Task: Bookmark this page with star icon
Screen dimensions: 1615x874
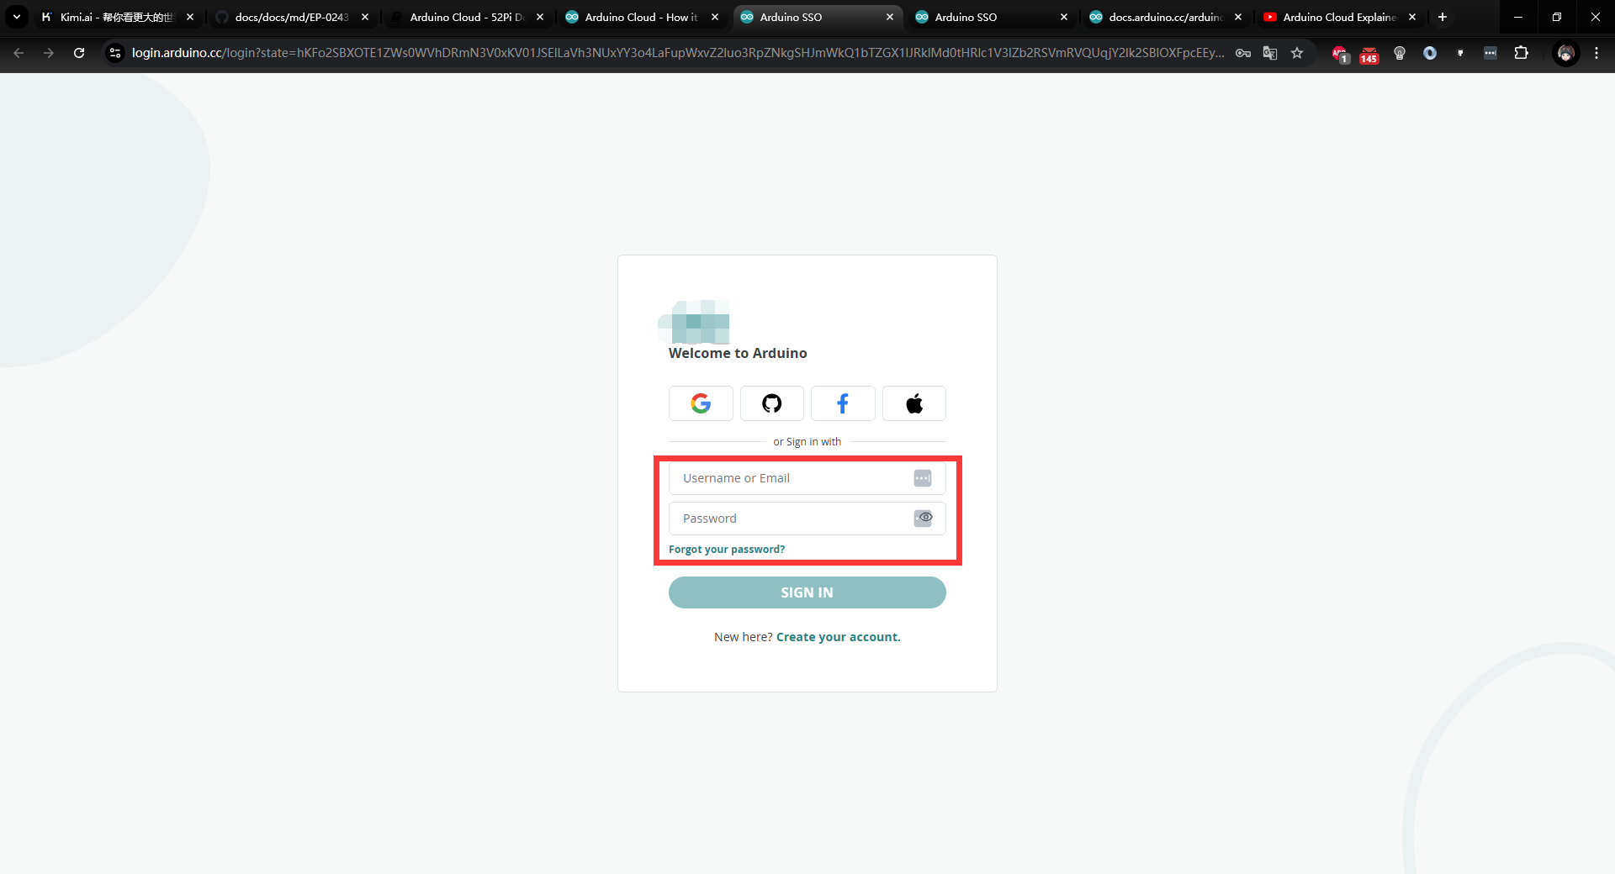Action: tap(1297, 53)
